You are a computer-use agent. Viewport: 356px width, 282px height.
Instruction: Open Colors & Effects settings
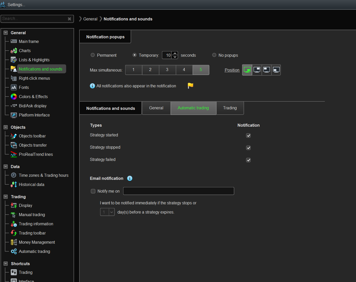tap(33, 97)
